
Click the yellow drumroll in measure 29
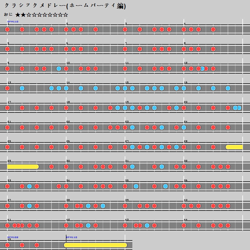(23, 167)
